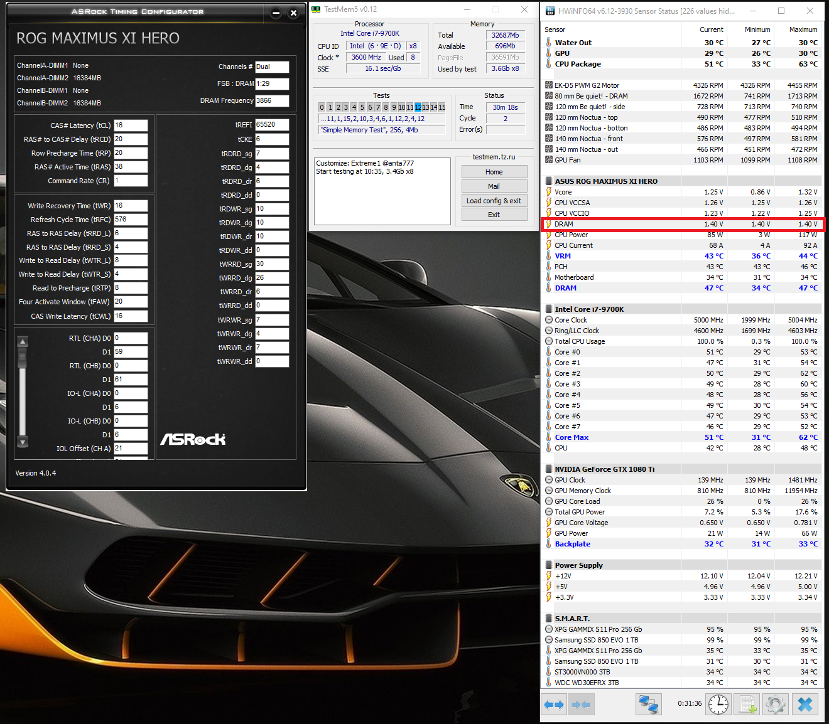Image resolution: width=829 pixels, height=724 pixels.
Task: Click the collapse columns inward-arrows icon in HWiNFO
Action: coord(581,705)
